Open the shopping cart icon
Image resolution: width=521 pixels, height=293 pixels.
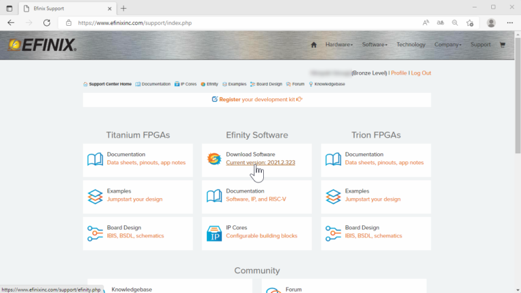(x=502, y=45)
